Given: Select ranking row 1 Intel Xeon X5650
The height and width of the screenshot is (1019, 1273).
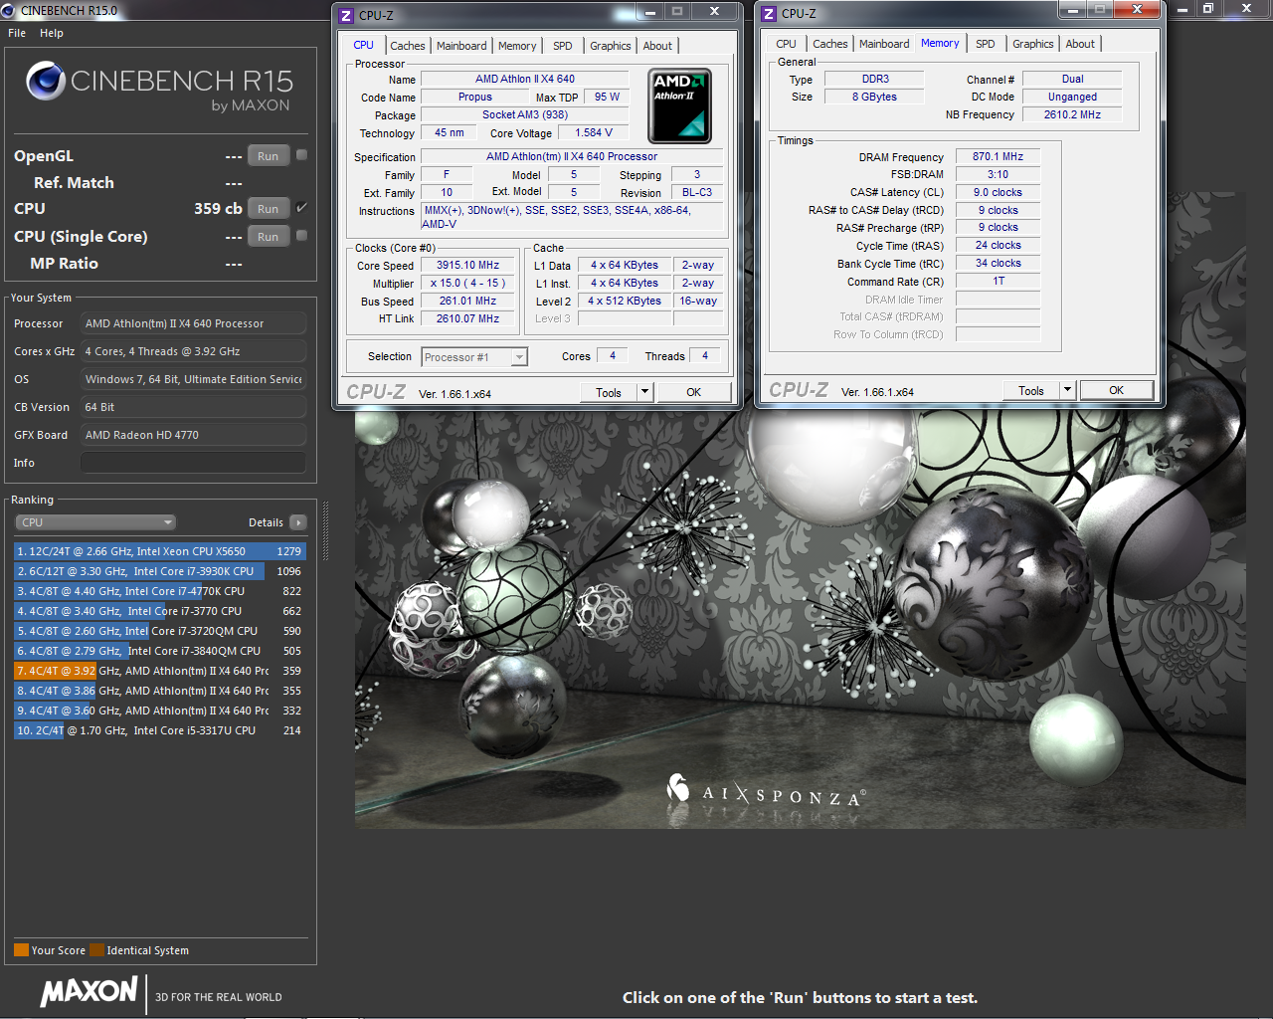Looking at the screenshot, I should (159, 551).
